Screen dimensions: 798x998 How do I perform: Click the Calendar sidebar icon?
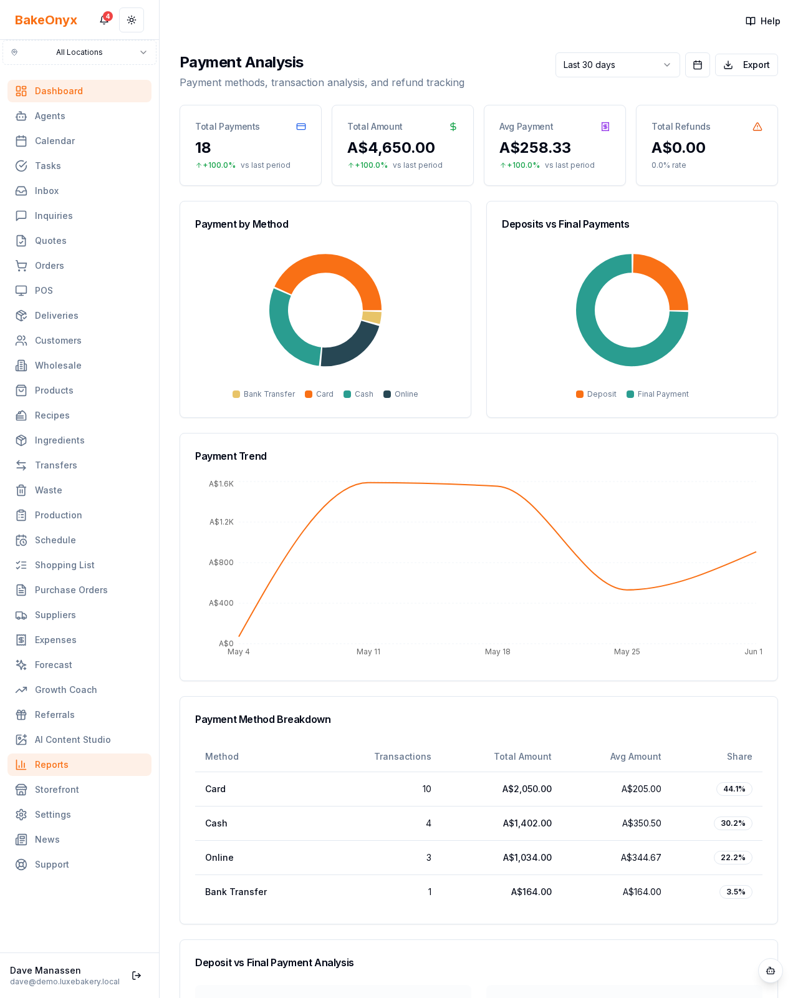pos(21,141)
